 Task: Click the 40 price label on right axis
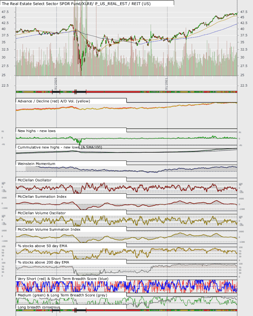(x=242, y=29)
